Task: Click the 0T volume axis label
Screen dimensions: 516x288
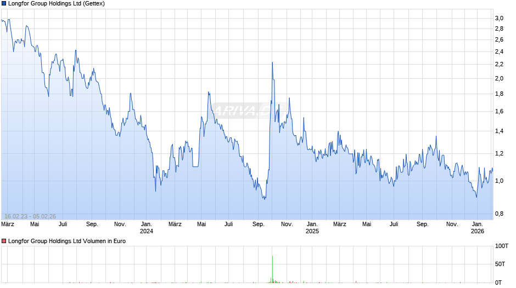Action: (498, 283)
